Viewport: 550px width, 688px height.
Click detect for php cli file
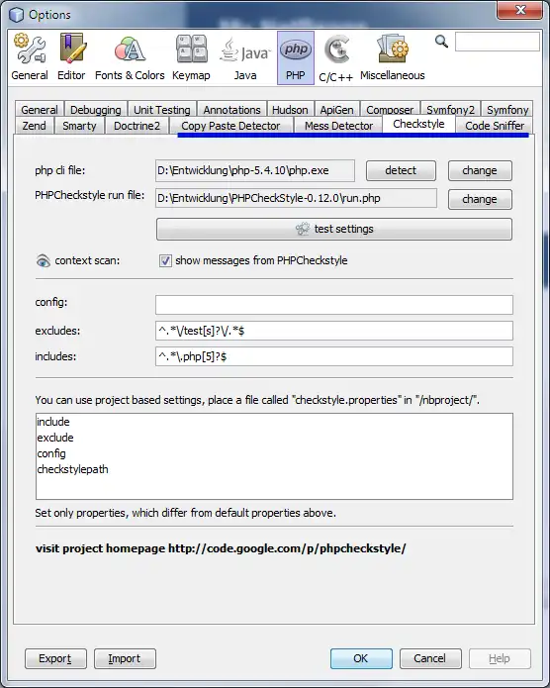point(401,170)
